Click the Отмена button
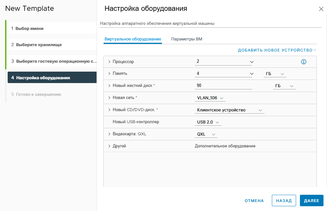This screenshot has width=327, height=211. 254,200
